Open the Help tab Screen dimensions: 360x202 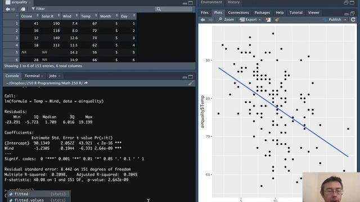[x=280, y=12]
